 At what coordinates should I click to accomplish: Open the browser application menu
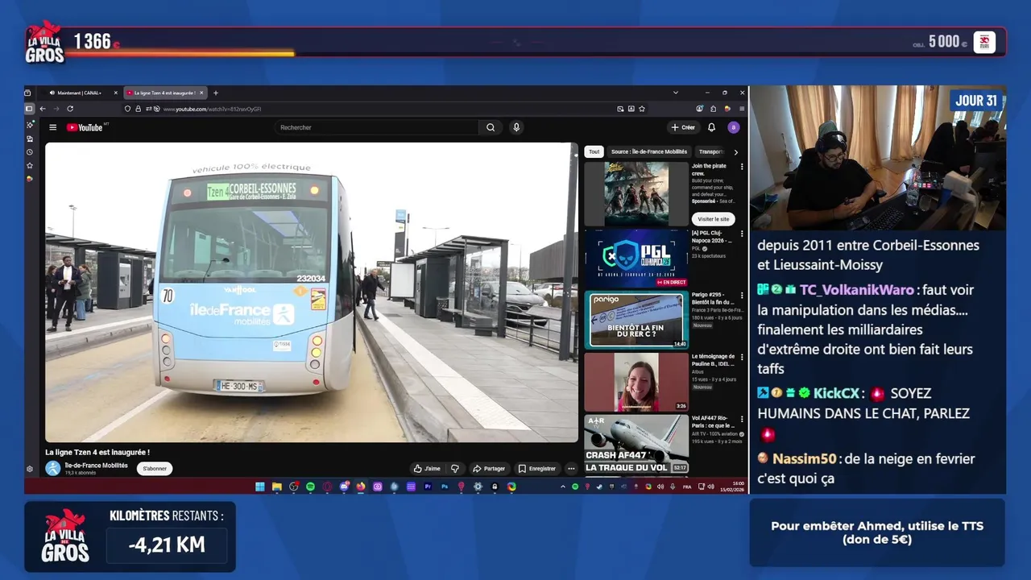[x=741, y=109]
